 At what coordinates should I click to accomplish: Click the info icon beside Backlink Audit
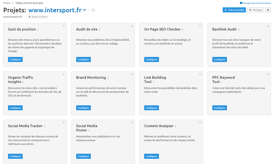(239, 29)
